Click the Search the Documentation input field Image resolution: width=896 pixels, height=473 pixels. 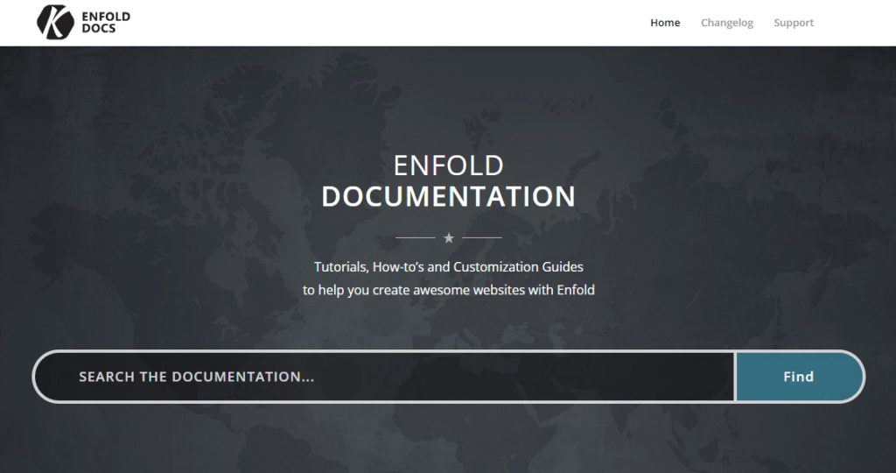[x=385, y=377]
